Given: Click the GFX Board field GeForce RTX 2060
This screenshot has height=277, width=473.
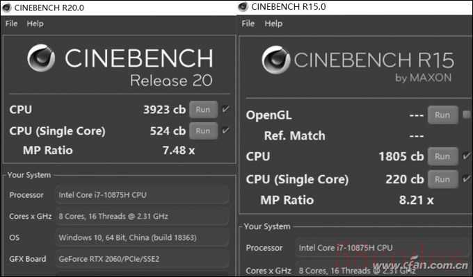Looking at the screenshot, I should [x=142, y=259].
